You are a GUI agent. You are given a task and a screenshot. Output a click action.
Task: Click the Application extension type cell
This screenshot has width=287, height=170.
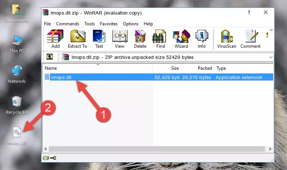tap(239, 77)
